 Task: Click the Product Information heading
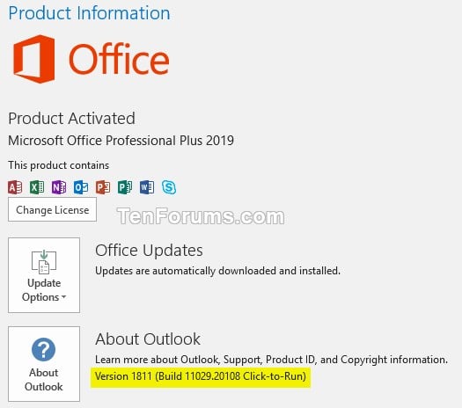(x=89, y=13)
